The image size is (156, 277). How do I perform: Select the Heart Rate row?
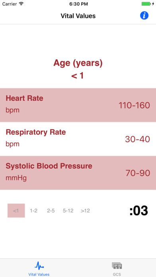[x=78, y=105]
